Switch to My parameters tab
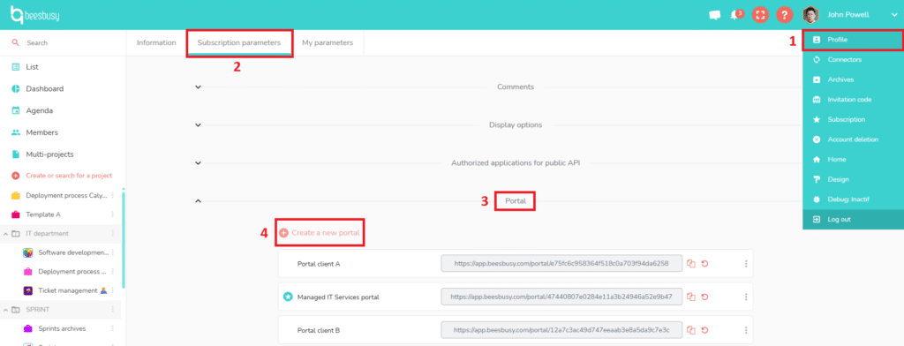The width and height of the screenshot is (904, 346). point(328,42)
